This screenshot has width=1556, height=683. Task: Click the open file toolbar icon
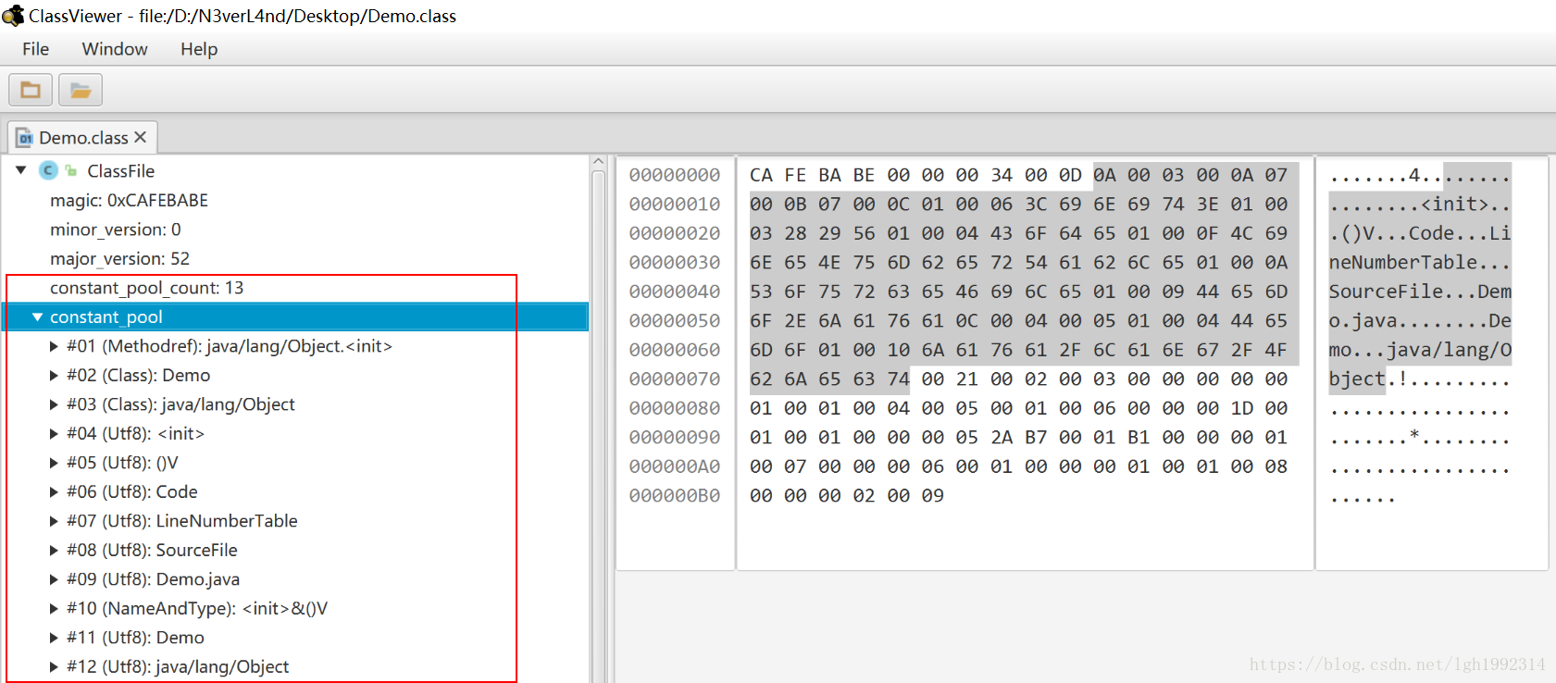(x=31, y=90)
